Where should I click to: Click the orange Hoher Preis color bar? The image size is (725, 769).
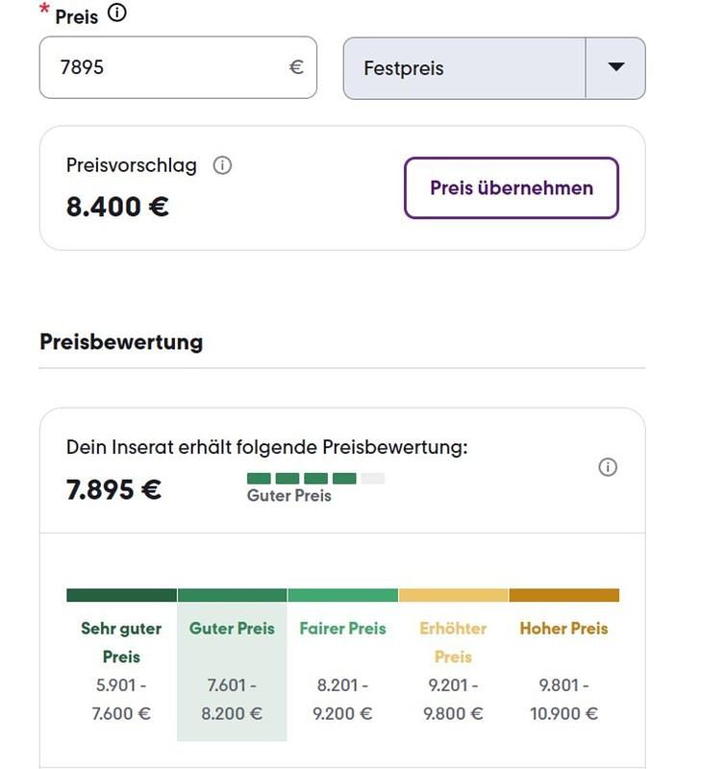tap(563, 595)
